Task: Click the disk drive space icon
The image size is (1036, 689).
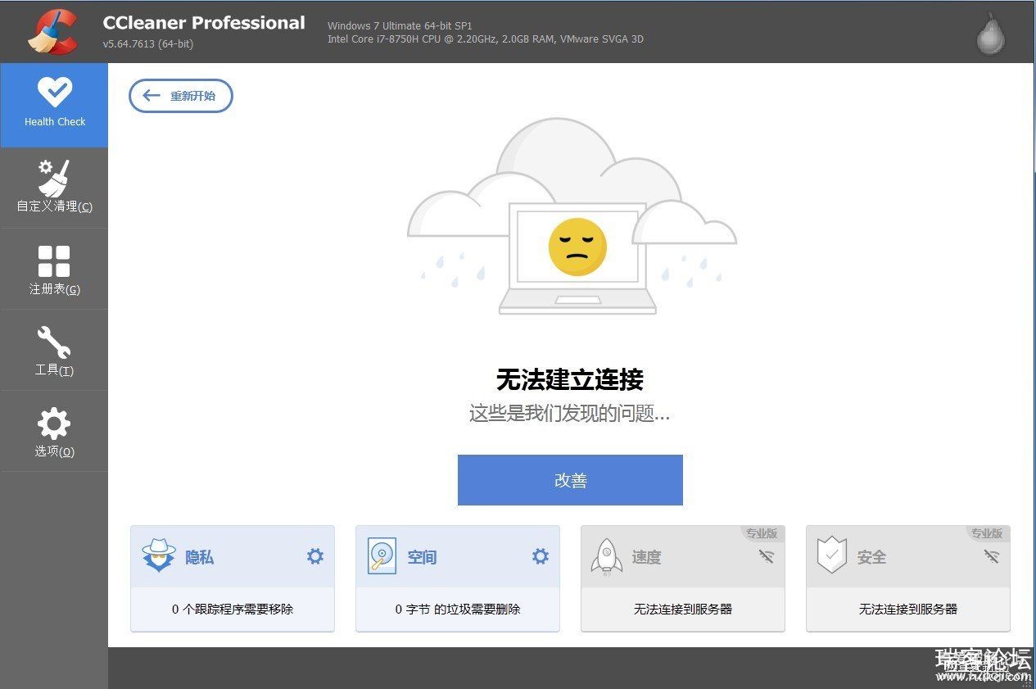Action: pos(382,556)
